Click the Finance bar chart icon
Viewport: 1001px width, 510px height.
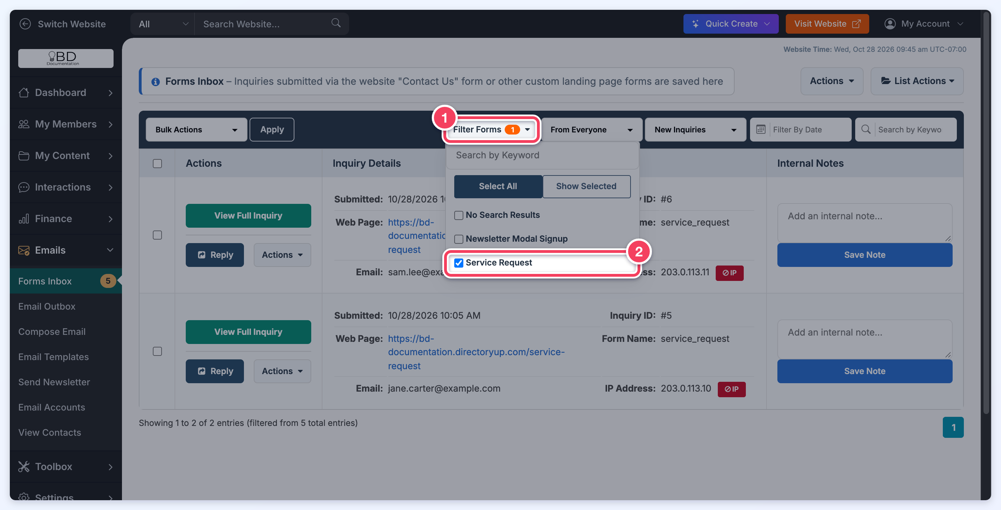tap(24, 219)
